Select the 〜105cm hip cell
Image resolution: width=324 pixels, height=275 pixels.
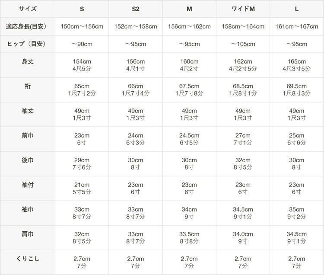point(243,44)
